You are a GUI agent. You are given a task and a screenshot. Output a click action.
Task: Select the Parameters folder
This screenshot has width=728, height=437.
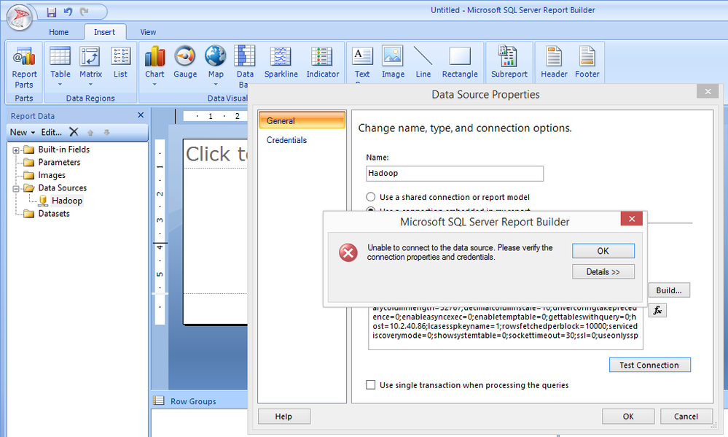(x=59, y=162)
